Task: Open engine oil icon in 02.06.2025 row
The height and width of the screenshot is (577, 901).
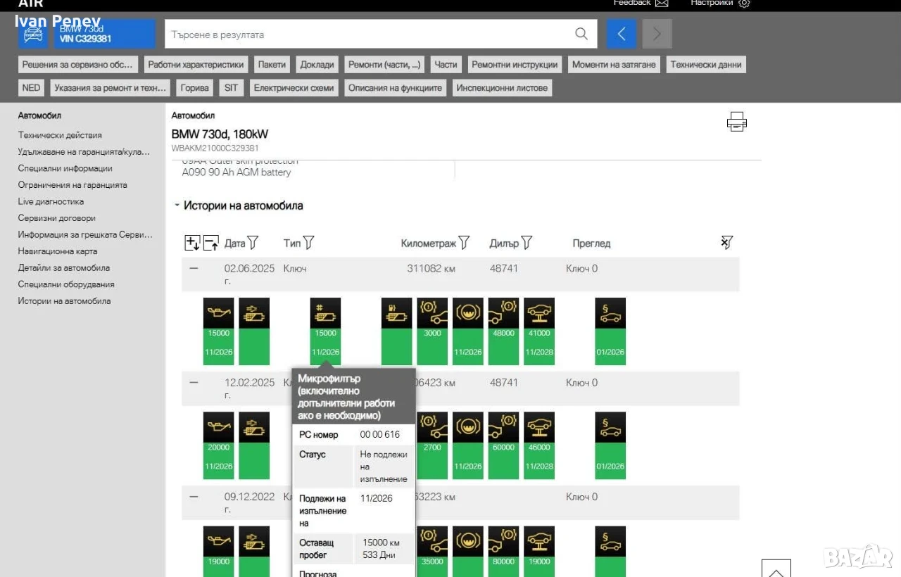Action: pos(218,331)
